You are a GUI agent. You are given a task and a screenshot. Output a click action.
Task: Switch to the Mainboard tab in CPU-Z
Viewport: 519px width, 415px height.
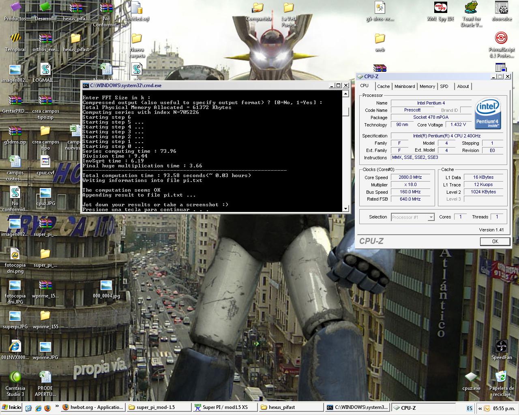(x=405, y=86)
